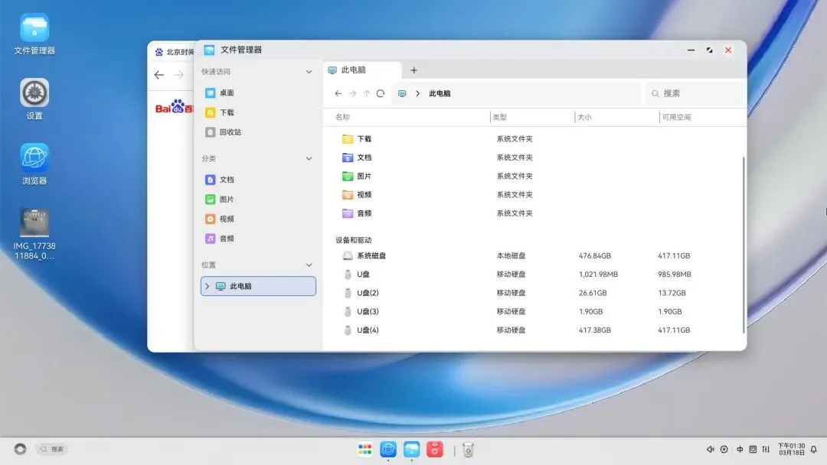Select the 下载 system folder row

(533, 138)
